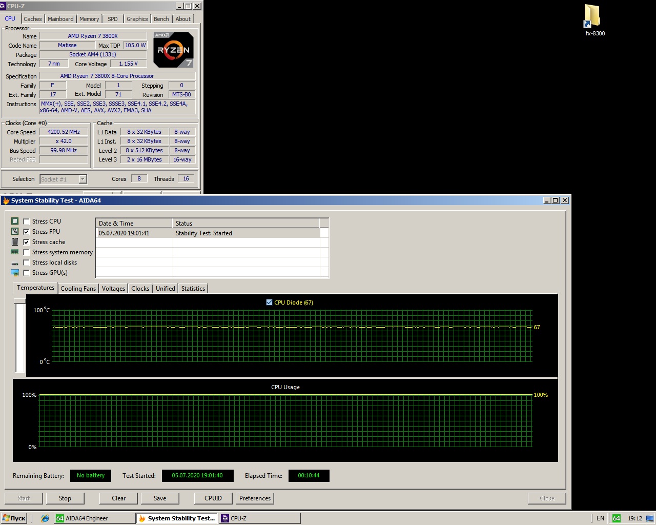The height and width of the screenshot is (525, 656).
Task: Click the AMD Ryzen 7 logo in CPU-Z
Action: coord(173,50)
